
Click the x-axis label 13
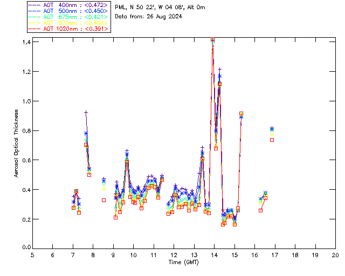point(194,255)
